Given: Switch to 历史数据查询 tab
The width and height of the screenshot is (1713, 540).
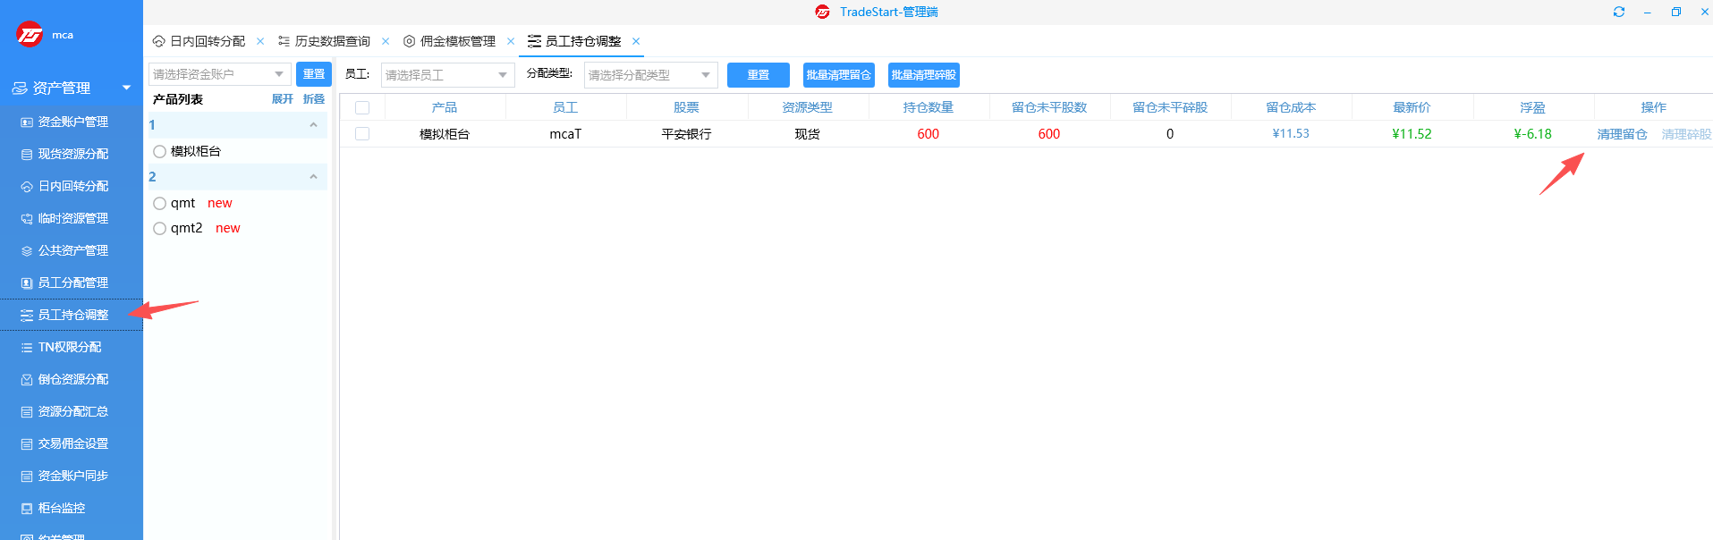Looking at the screenshot, I should coord(333,41).
